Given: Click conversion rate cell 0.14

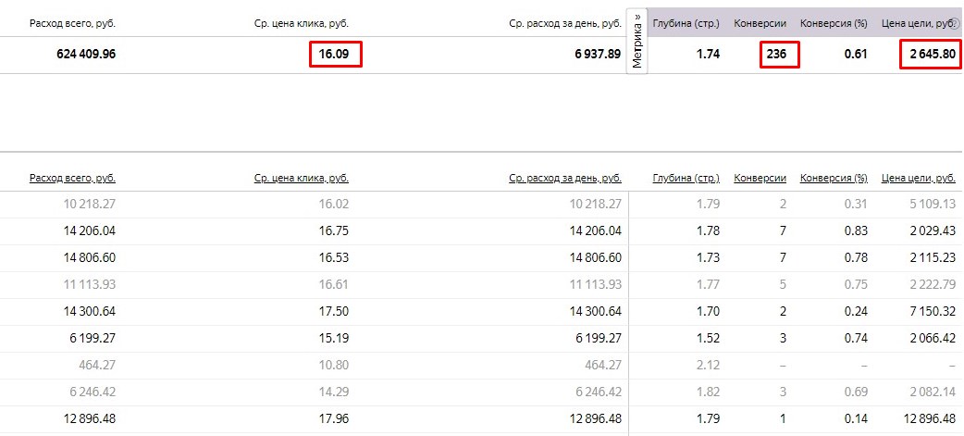Looking at the screenshot, I should click(x=857, y=419).
